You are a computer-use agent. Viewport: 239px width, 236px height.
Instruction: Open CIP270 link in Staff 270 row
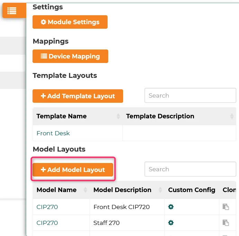point(47,223)
